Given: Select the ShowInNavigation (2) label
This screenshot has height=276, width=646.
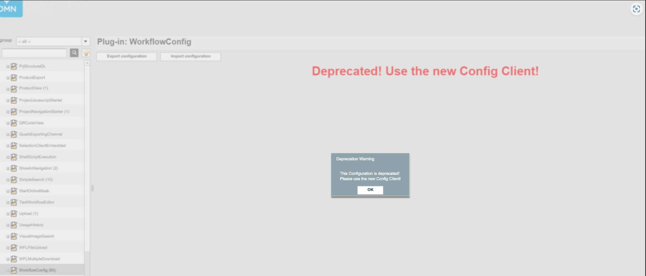Looking at the screenshot, I should (38, 168).
